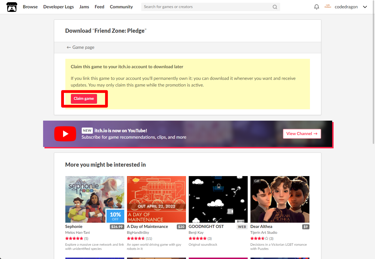This screenshot has height=259, width=375.
Task: Click the View Channel button
Action: (302, 134)
